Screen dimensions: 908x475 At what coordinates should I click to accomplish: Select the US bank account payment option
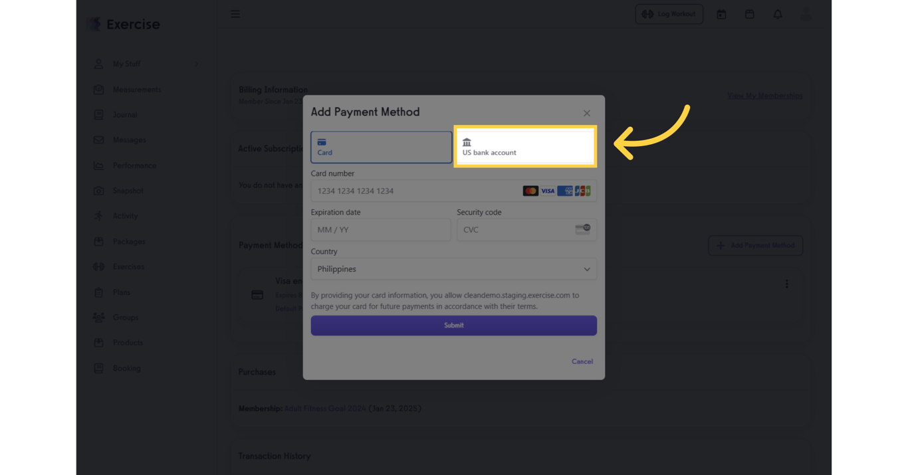[x=525, y=147]
